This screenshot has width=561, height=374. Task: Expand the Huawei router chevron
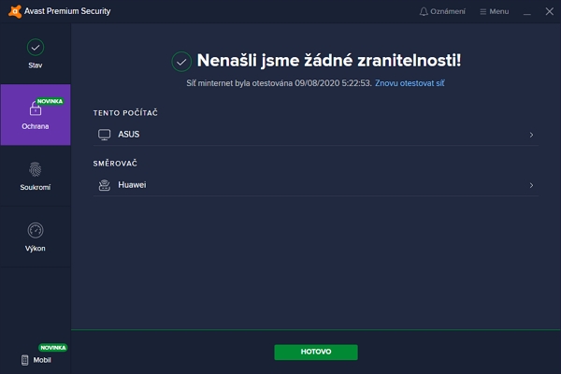click(531, 185)
